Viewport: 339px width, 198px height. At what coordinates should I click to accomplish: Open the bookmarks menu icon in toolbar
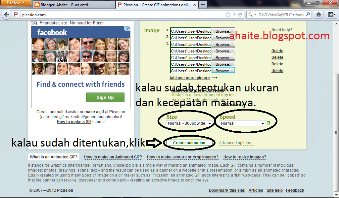point(331,15)
